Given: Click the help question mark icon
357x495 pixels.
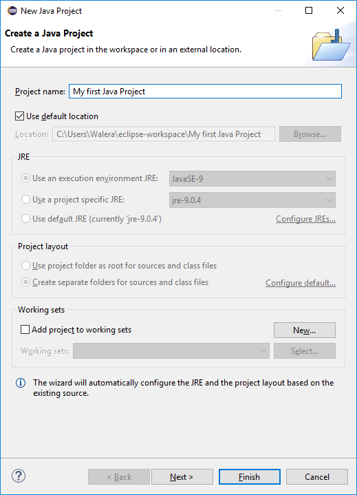Looking at the screenshot, I should 19,476.
